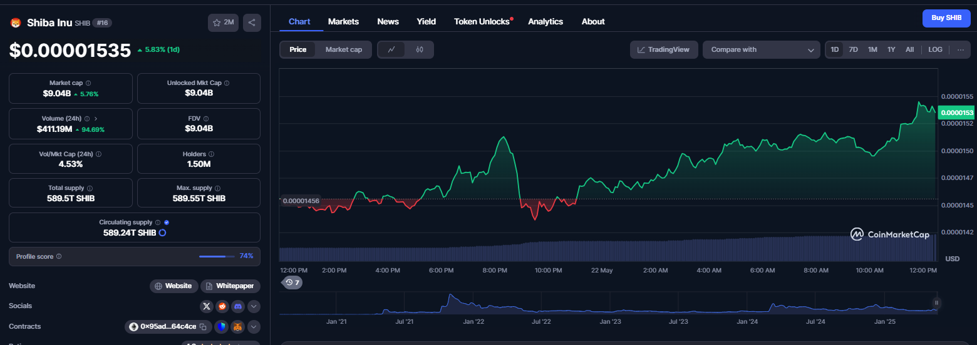
Task: Expand more Contracts chevron
Action: pyautogui.click(x=254, y=327)
